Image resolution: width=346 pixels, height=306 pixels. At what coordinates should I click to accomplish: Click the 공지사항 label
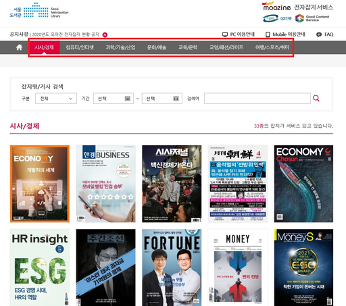tap(19, 34)
